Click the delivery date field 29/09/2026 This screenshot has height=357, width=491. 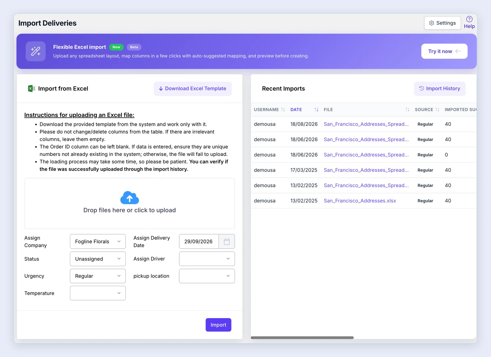click(199, 242)
